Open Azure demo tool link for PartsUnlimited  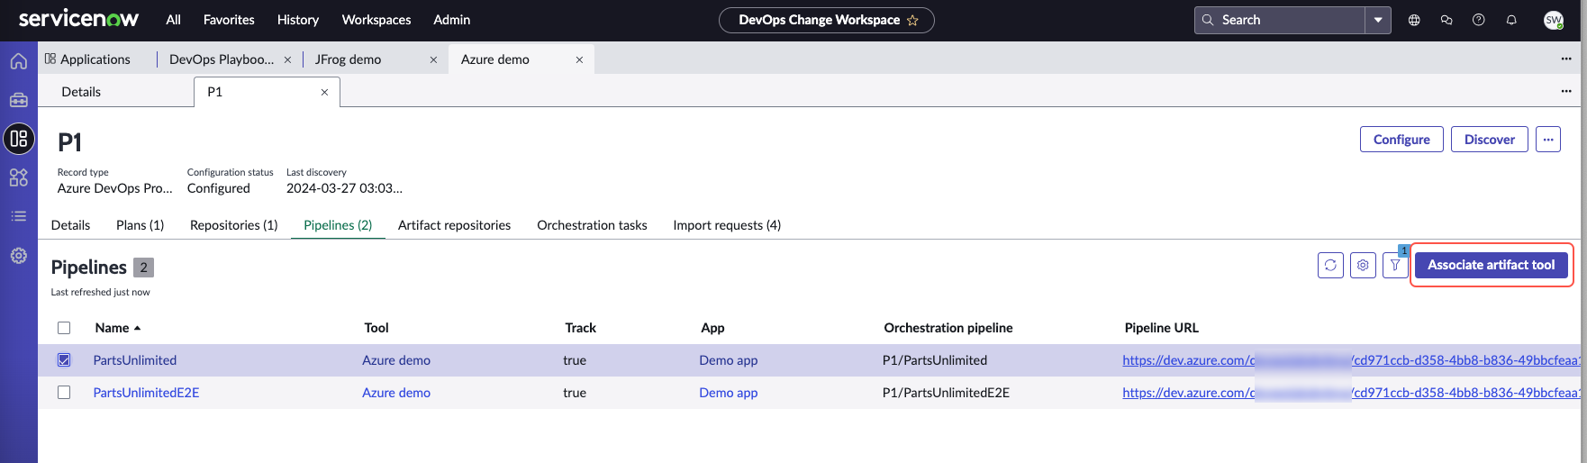[396, 360]
